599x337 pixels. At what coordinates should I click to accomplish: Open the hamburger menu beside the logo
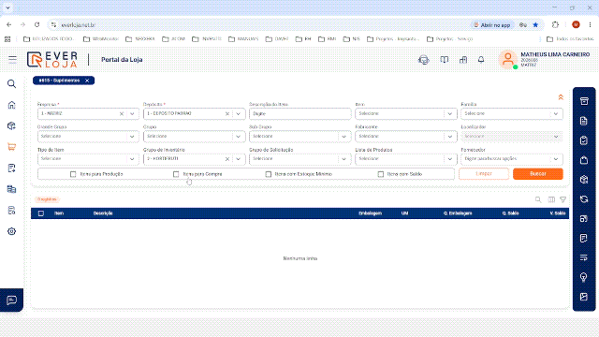[12, 59]
